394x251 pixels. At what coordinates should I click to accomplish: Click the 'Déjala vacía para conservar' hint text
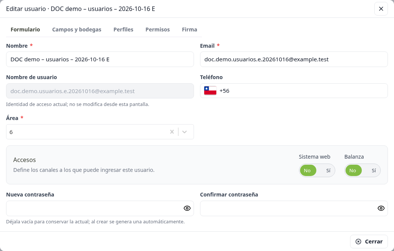pos(95,221)
